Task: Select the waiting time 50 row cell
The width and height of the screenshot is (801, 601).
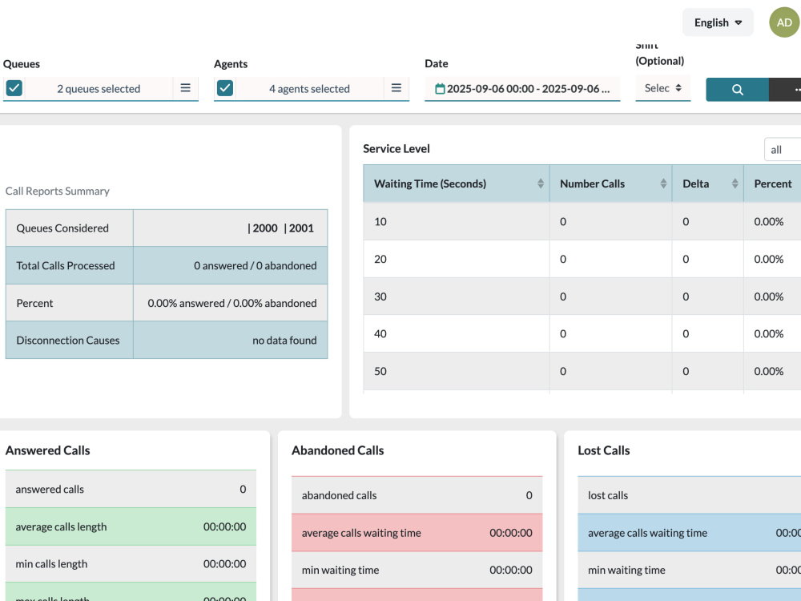Action: tap(457, 371)
